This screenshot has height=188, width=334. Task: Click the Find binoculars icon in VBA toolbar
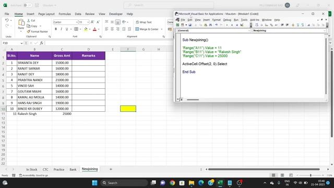pyautogui.click(x=210, y=25)
